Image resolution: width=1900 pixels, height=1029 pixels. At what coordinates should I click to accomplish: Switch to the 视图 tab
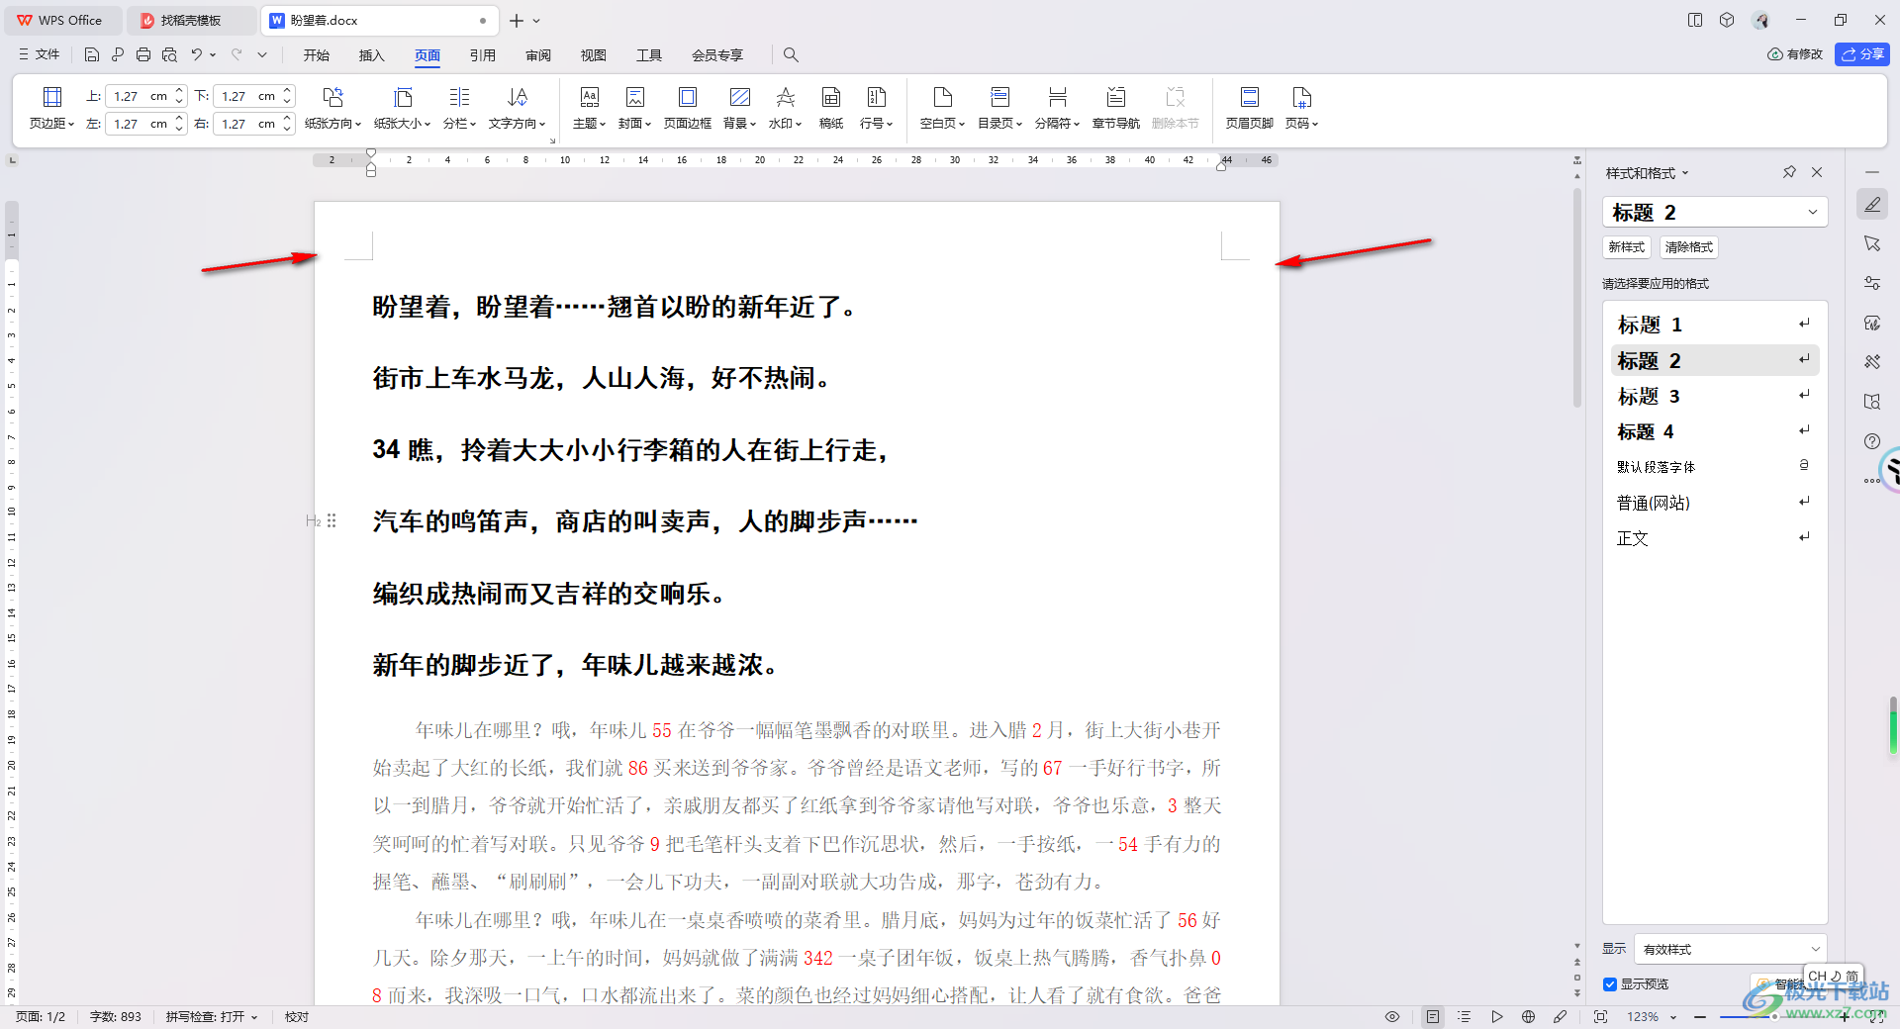594,55
